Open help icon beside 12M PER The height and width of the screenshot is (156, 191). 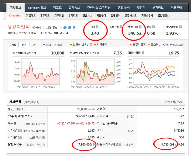[121, 27]
